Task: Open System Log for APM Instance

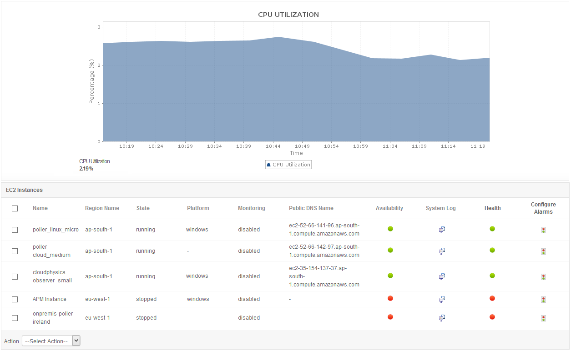Action: (441, 299)
